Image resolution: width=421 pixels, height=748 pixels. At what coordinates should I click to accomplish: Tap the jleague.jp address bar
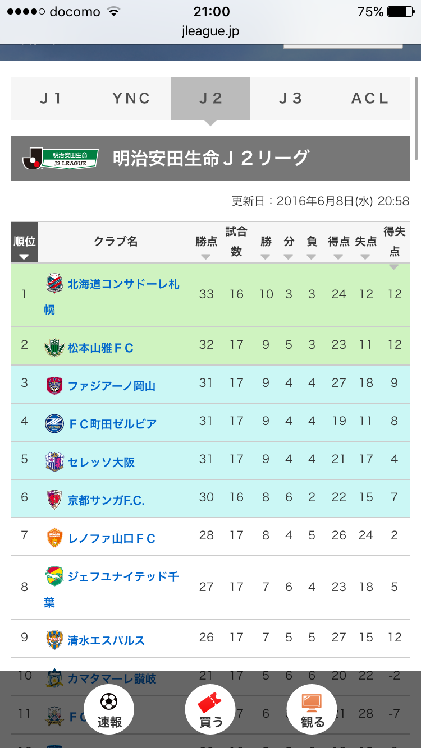click(210, 31)
